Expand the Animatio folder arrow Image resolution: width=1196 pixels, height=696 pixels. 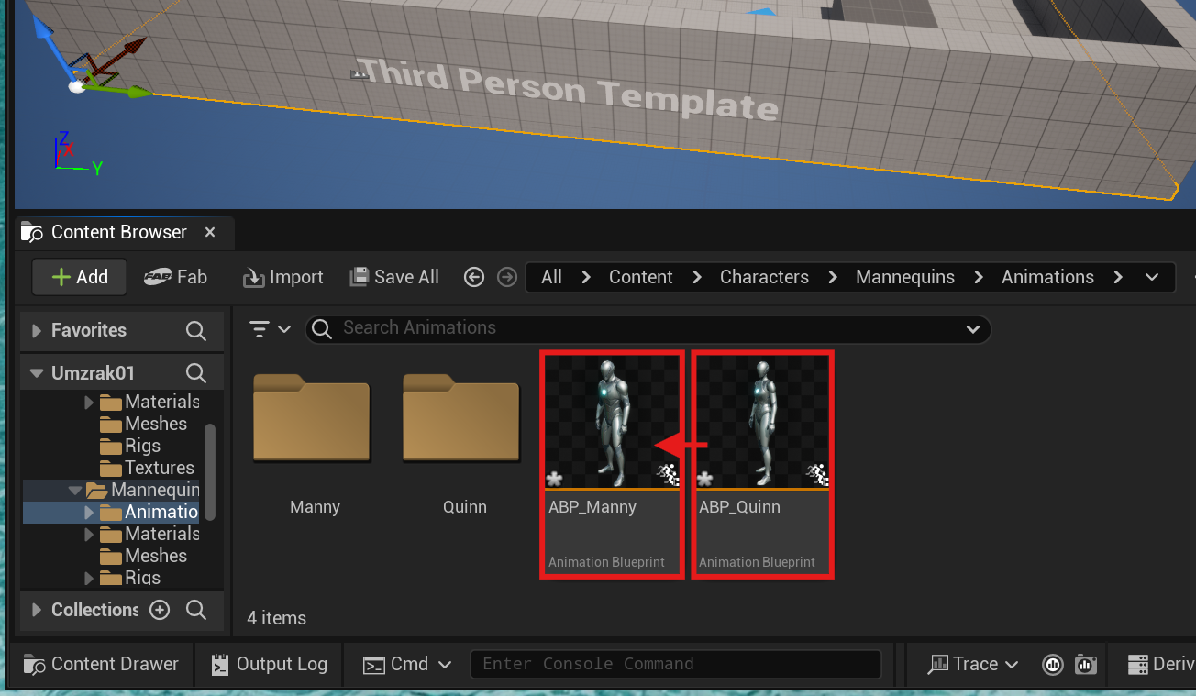(89, 512)
